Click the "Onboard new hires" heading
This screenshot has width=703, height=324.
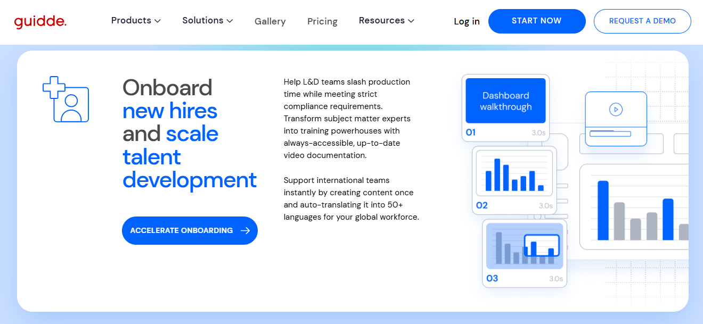pos(190,134)
